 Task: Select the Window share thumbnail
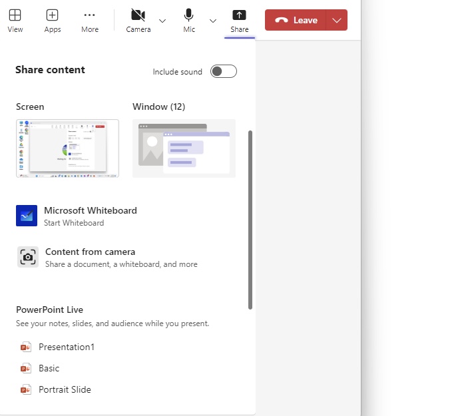click(184, 148)
